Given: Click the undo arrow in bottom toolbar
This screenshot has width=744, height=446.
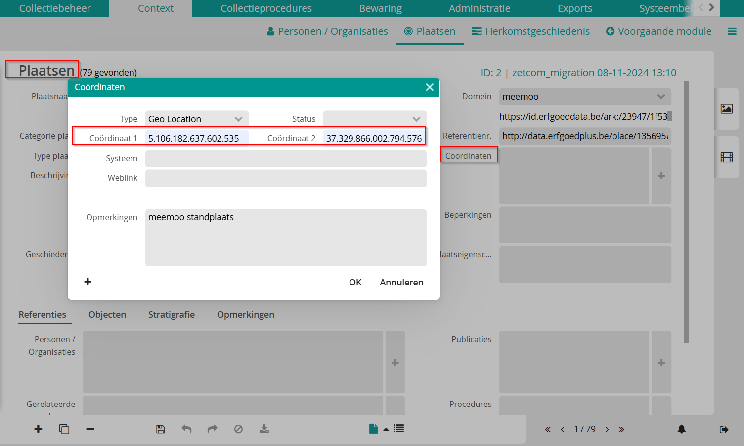Looking at the screenshot, I should 186,429.
